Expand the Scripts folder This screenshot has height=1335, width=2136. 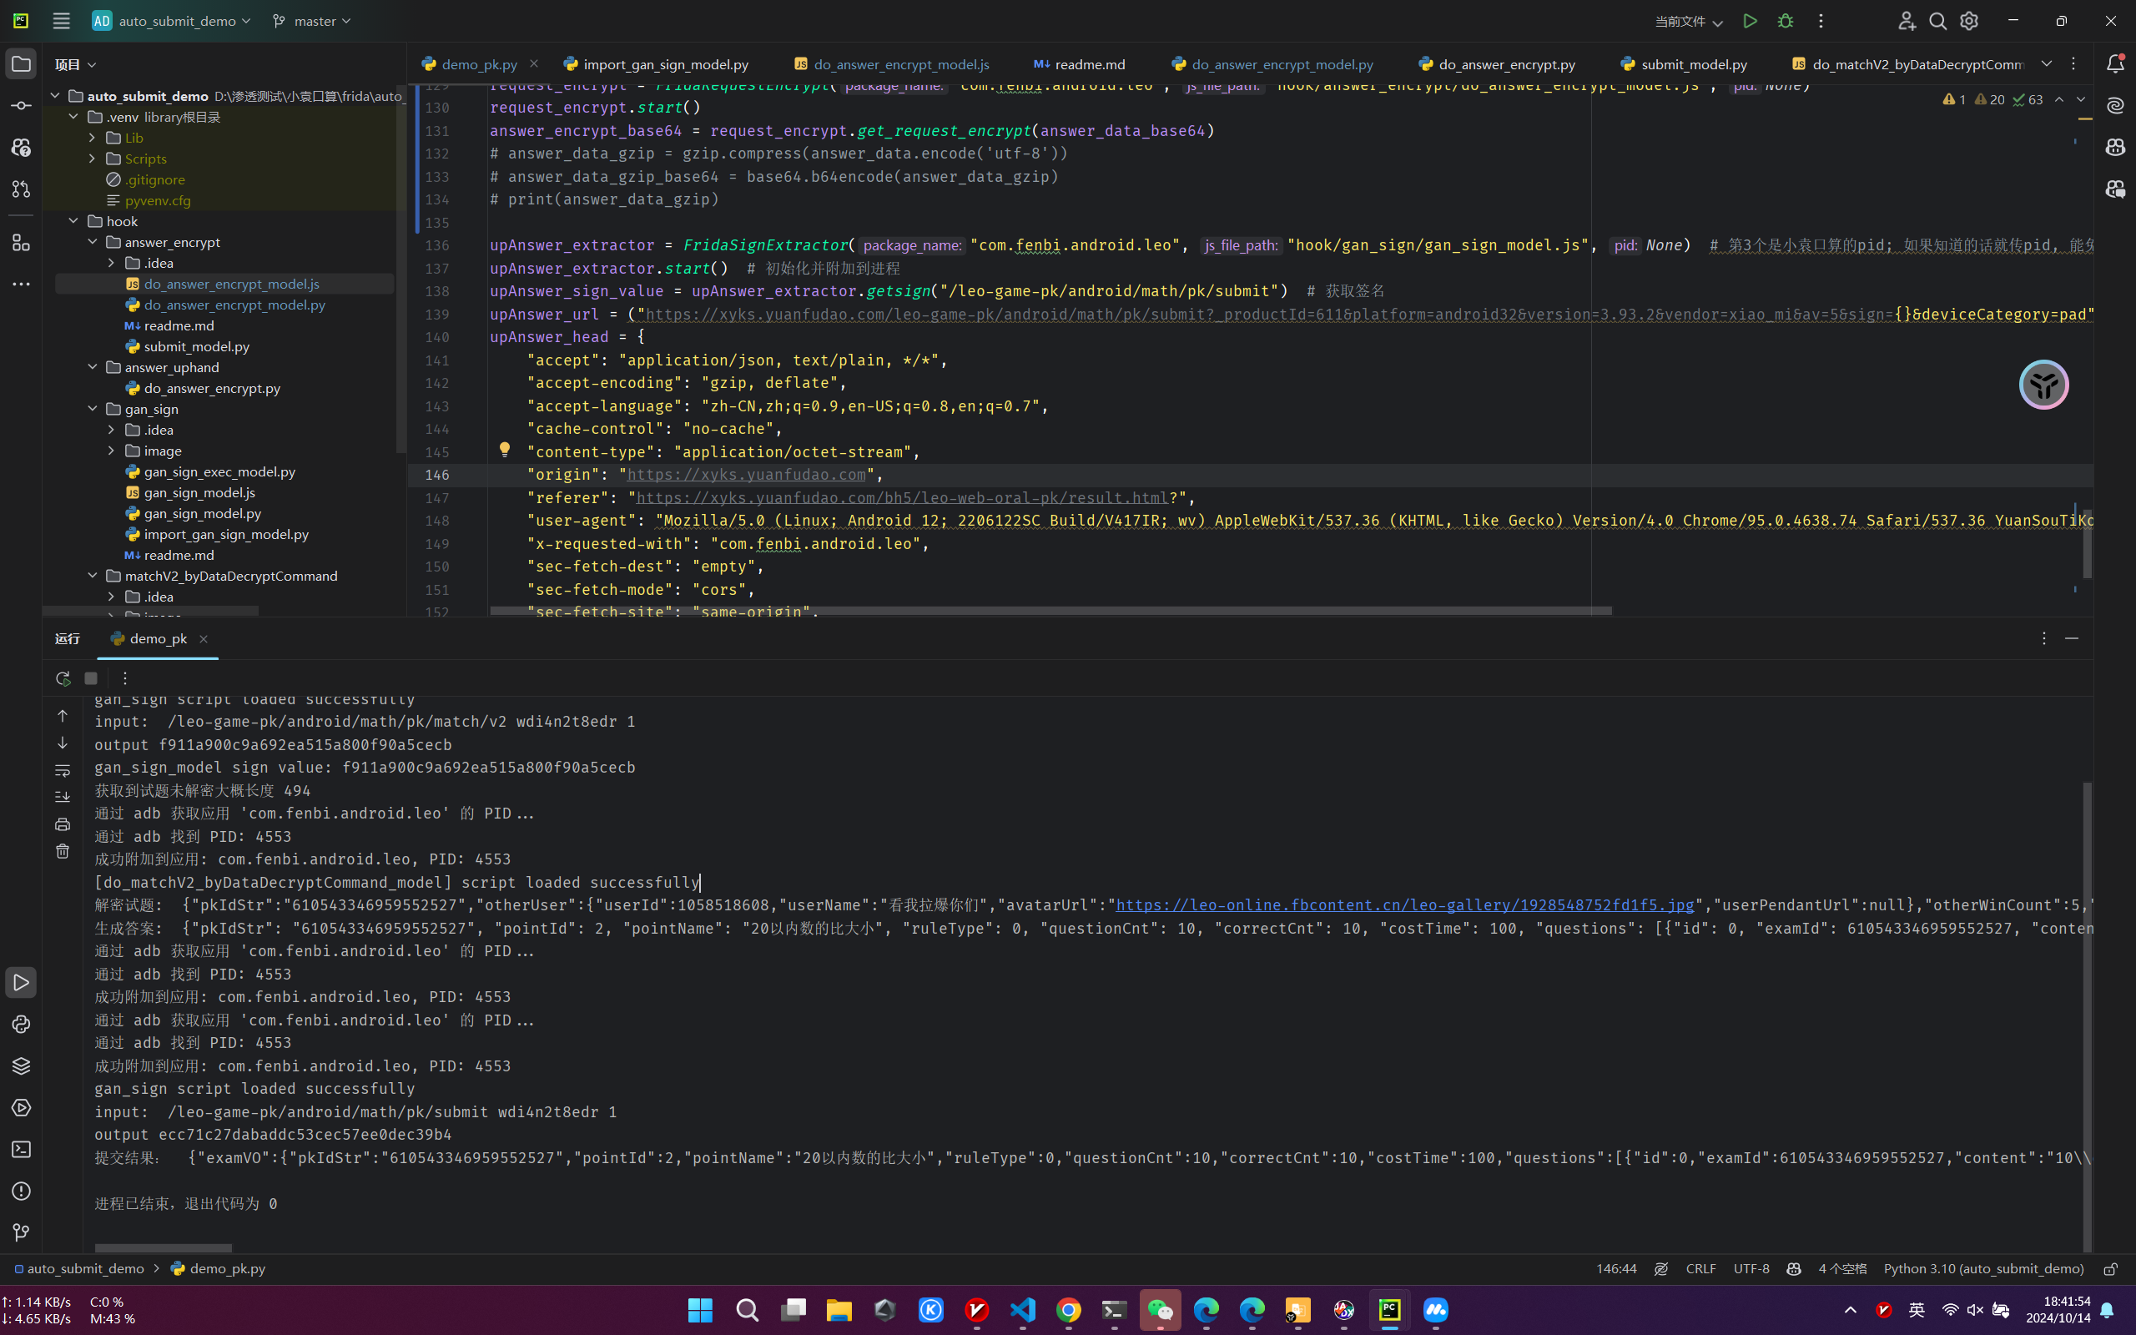[93, 159]
